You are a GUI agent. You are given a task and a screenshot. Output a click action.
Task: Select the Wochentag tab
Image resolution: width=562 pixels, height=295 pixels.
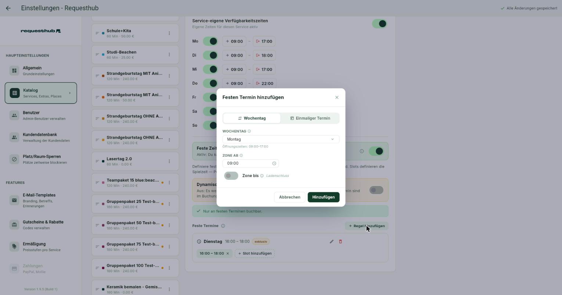pos(252,118)
